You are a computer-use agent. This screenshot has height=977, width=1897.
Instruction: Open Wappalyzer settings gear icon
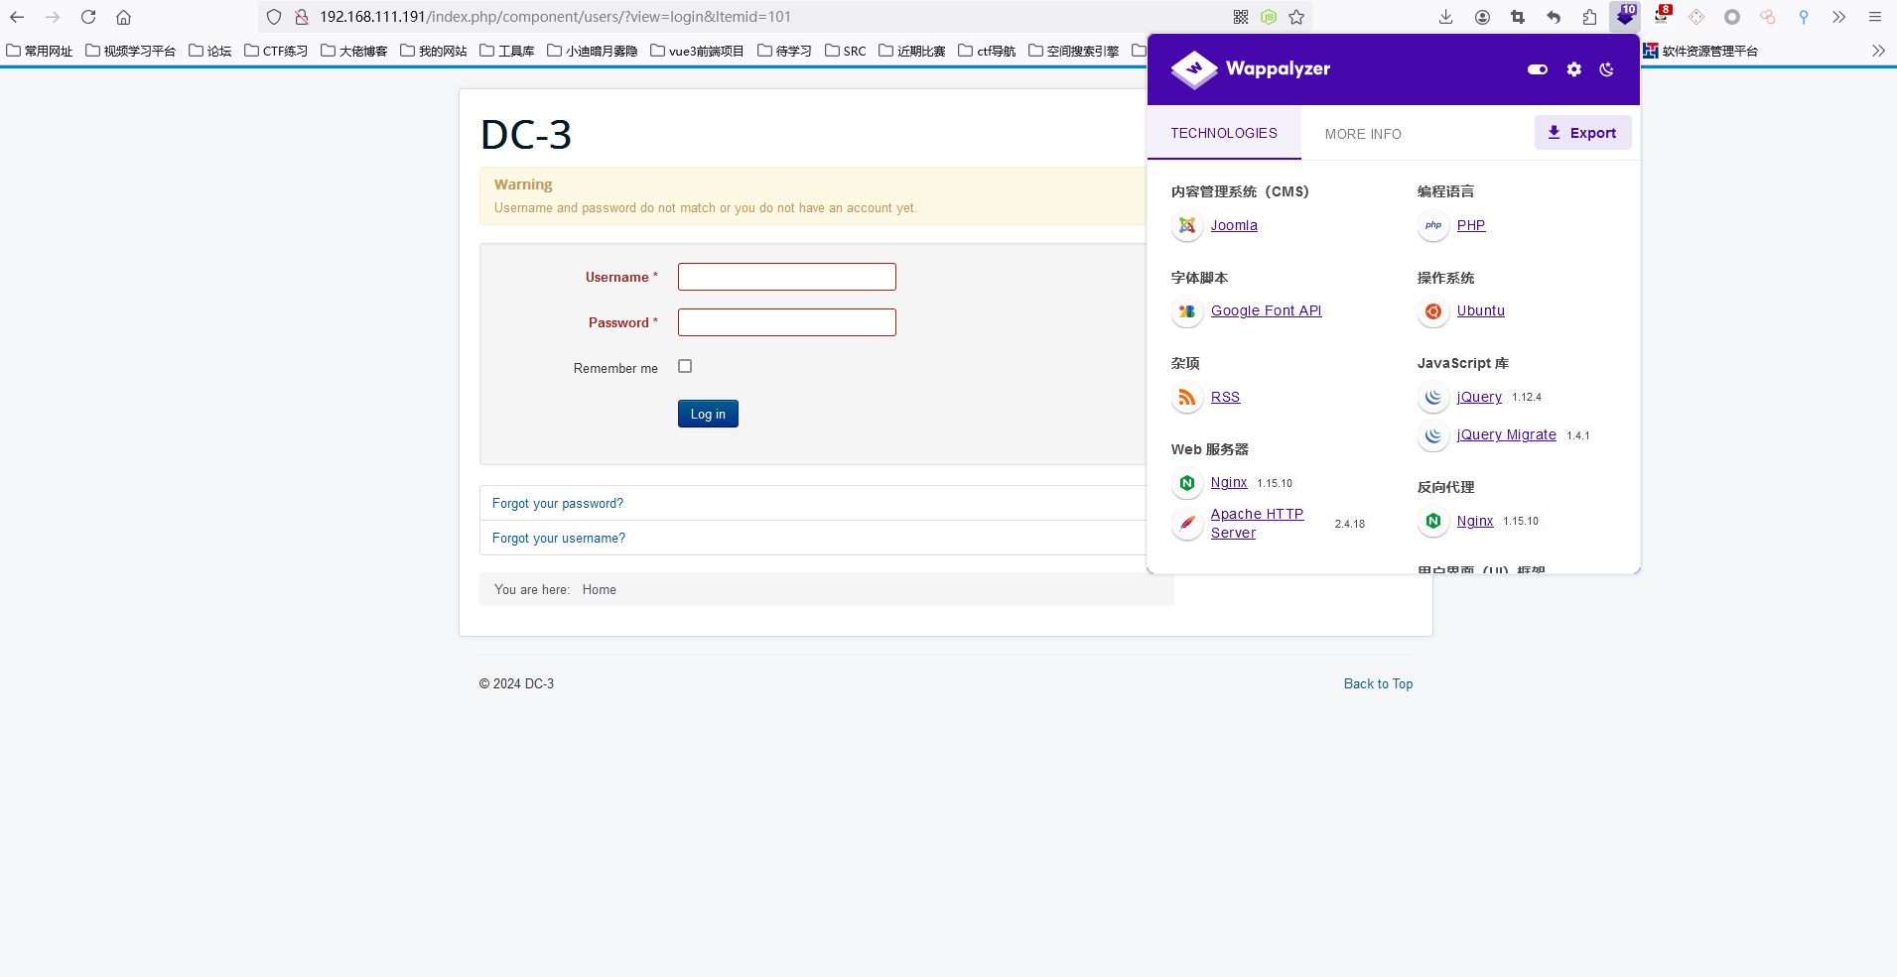point(1573,69)
